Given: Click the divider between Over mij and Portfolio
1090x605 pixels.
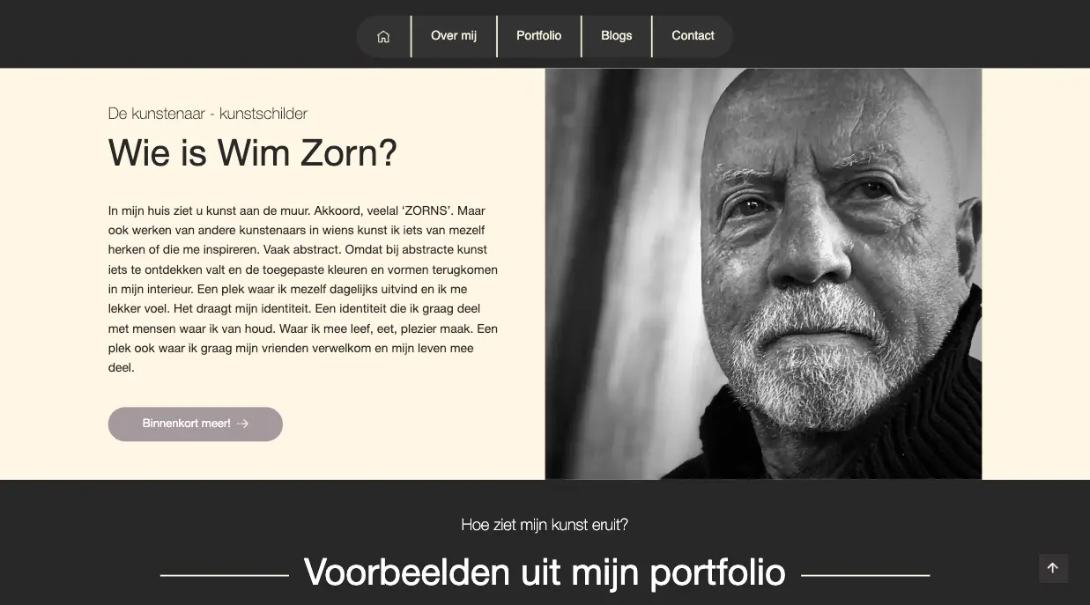Looking at the screenshot, I should [497, 36].
